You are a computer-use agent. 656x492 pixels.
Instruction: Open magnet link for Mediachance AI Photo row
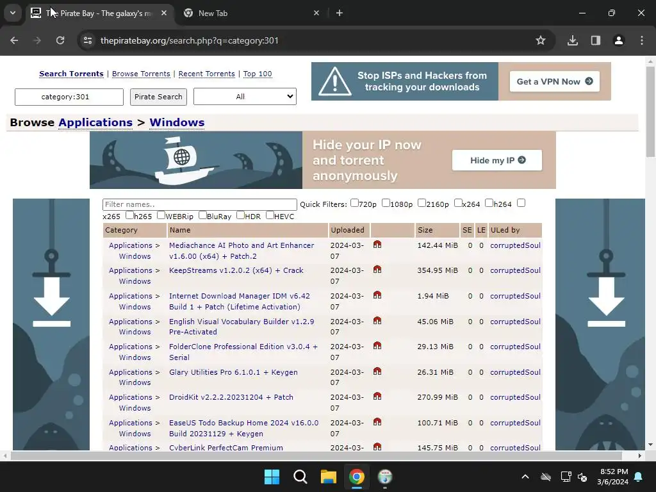(x=377, y=245)
